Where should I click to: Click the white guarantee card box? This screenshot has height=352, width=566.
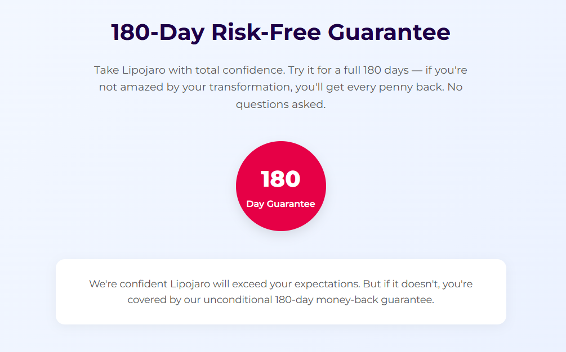pyautogui.click(x=281, y=292)
